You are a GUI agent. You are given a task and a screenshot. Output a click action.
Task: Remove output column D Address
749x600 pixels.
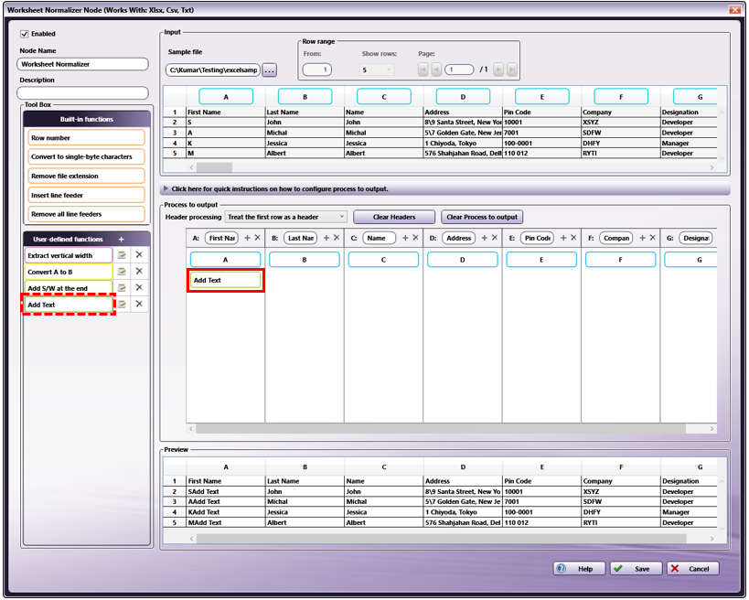click(495, 238)
